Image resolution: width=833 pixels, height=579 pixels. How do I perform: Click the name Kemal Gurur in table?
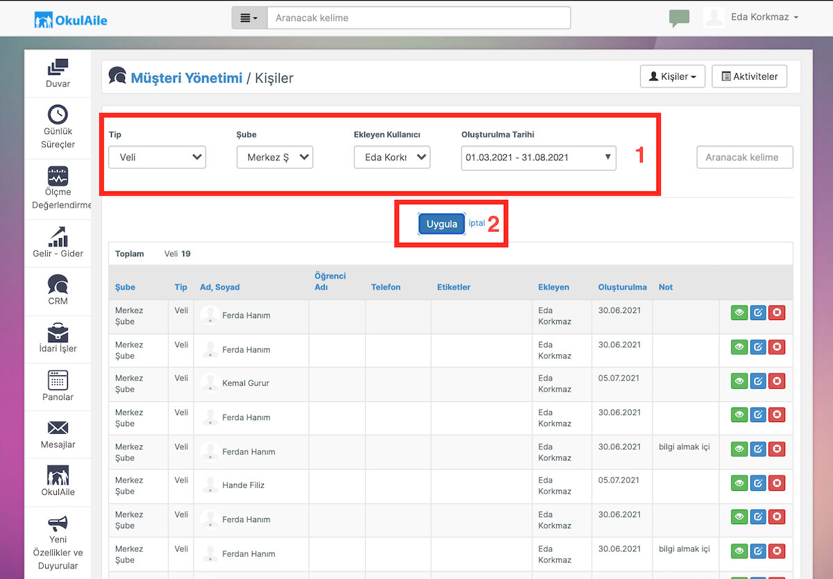coord(246,383)
